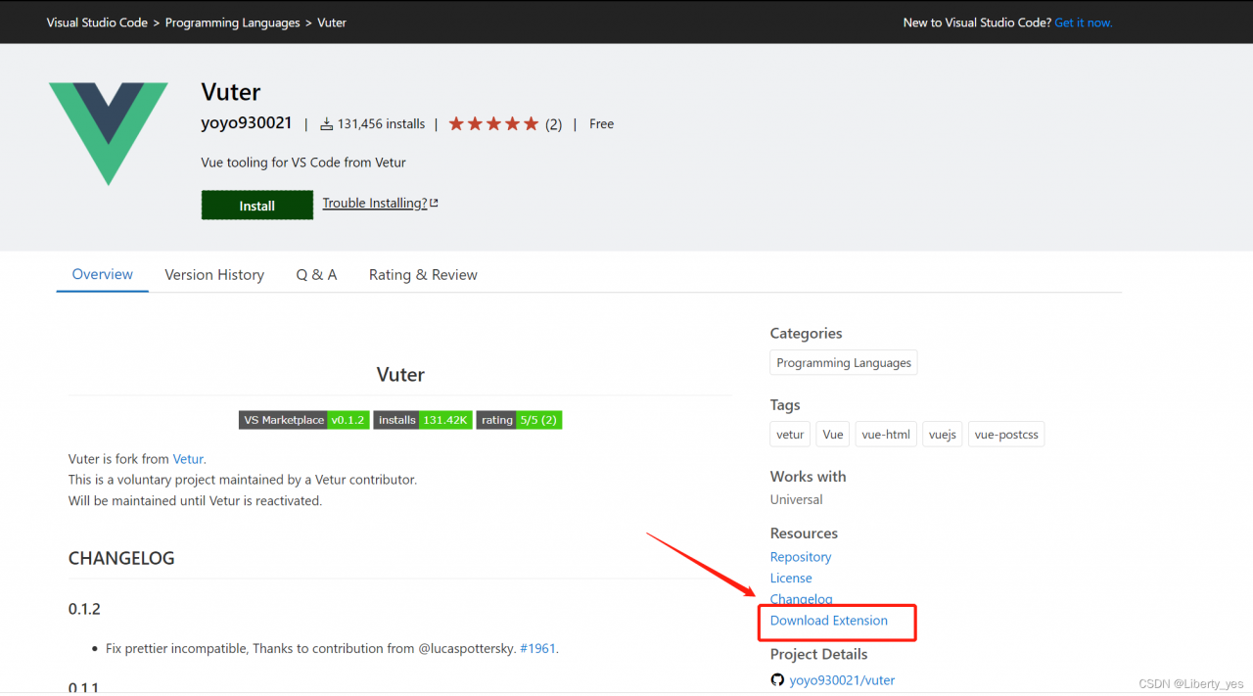Click the Vuter breadcrumb item

tap(332, 23)
